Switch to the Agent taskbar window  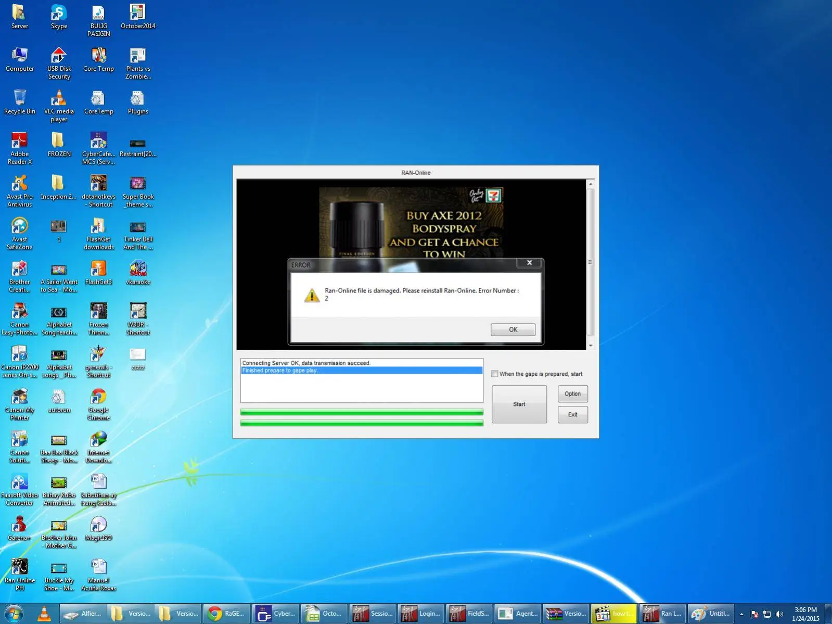coord(517,614)
